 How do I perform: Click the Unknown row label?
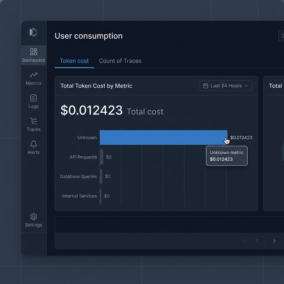click(87, 138)
